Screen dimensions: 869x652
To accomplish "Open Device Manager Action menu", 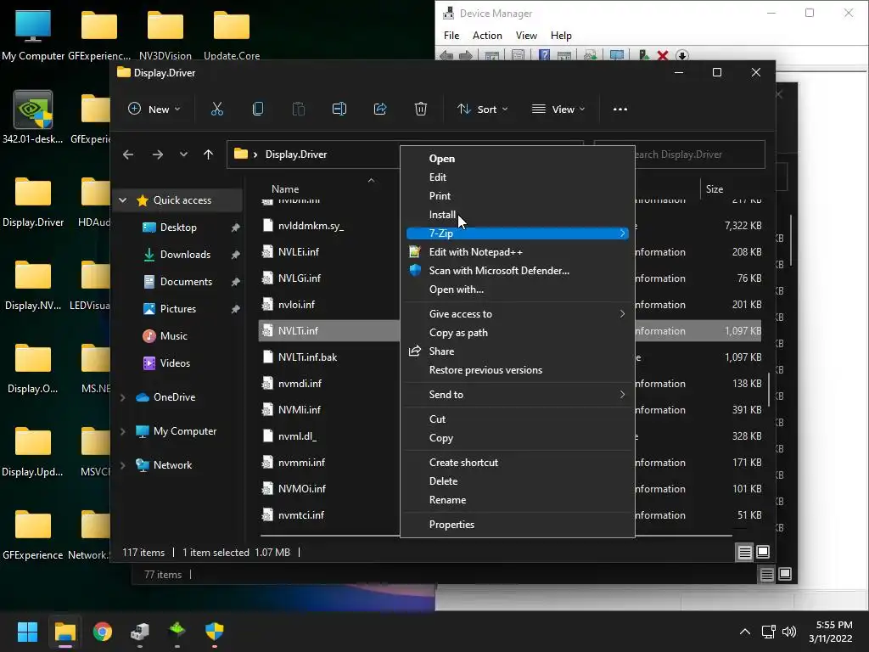I will 487,36.
